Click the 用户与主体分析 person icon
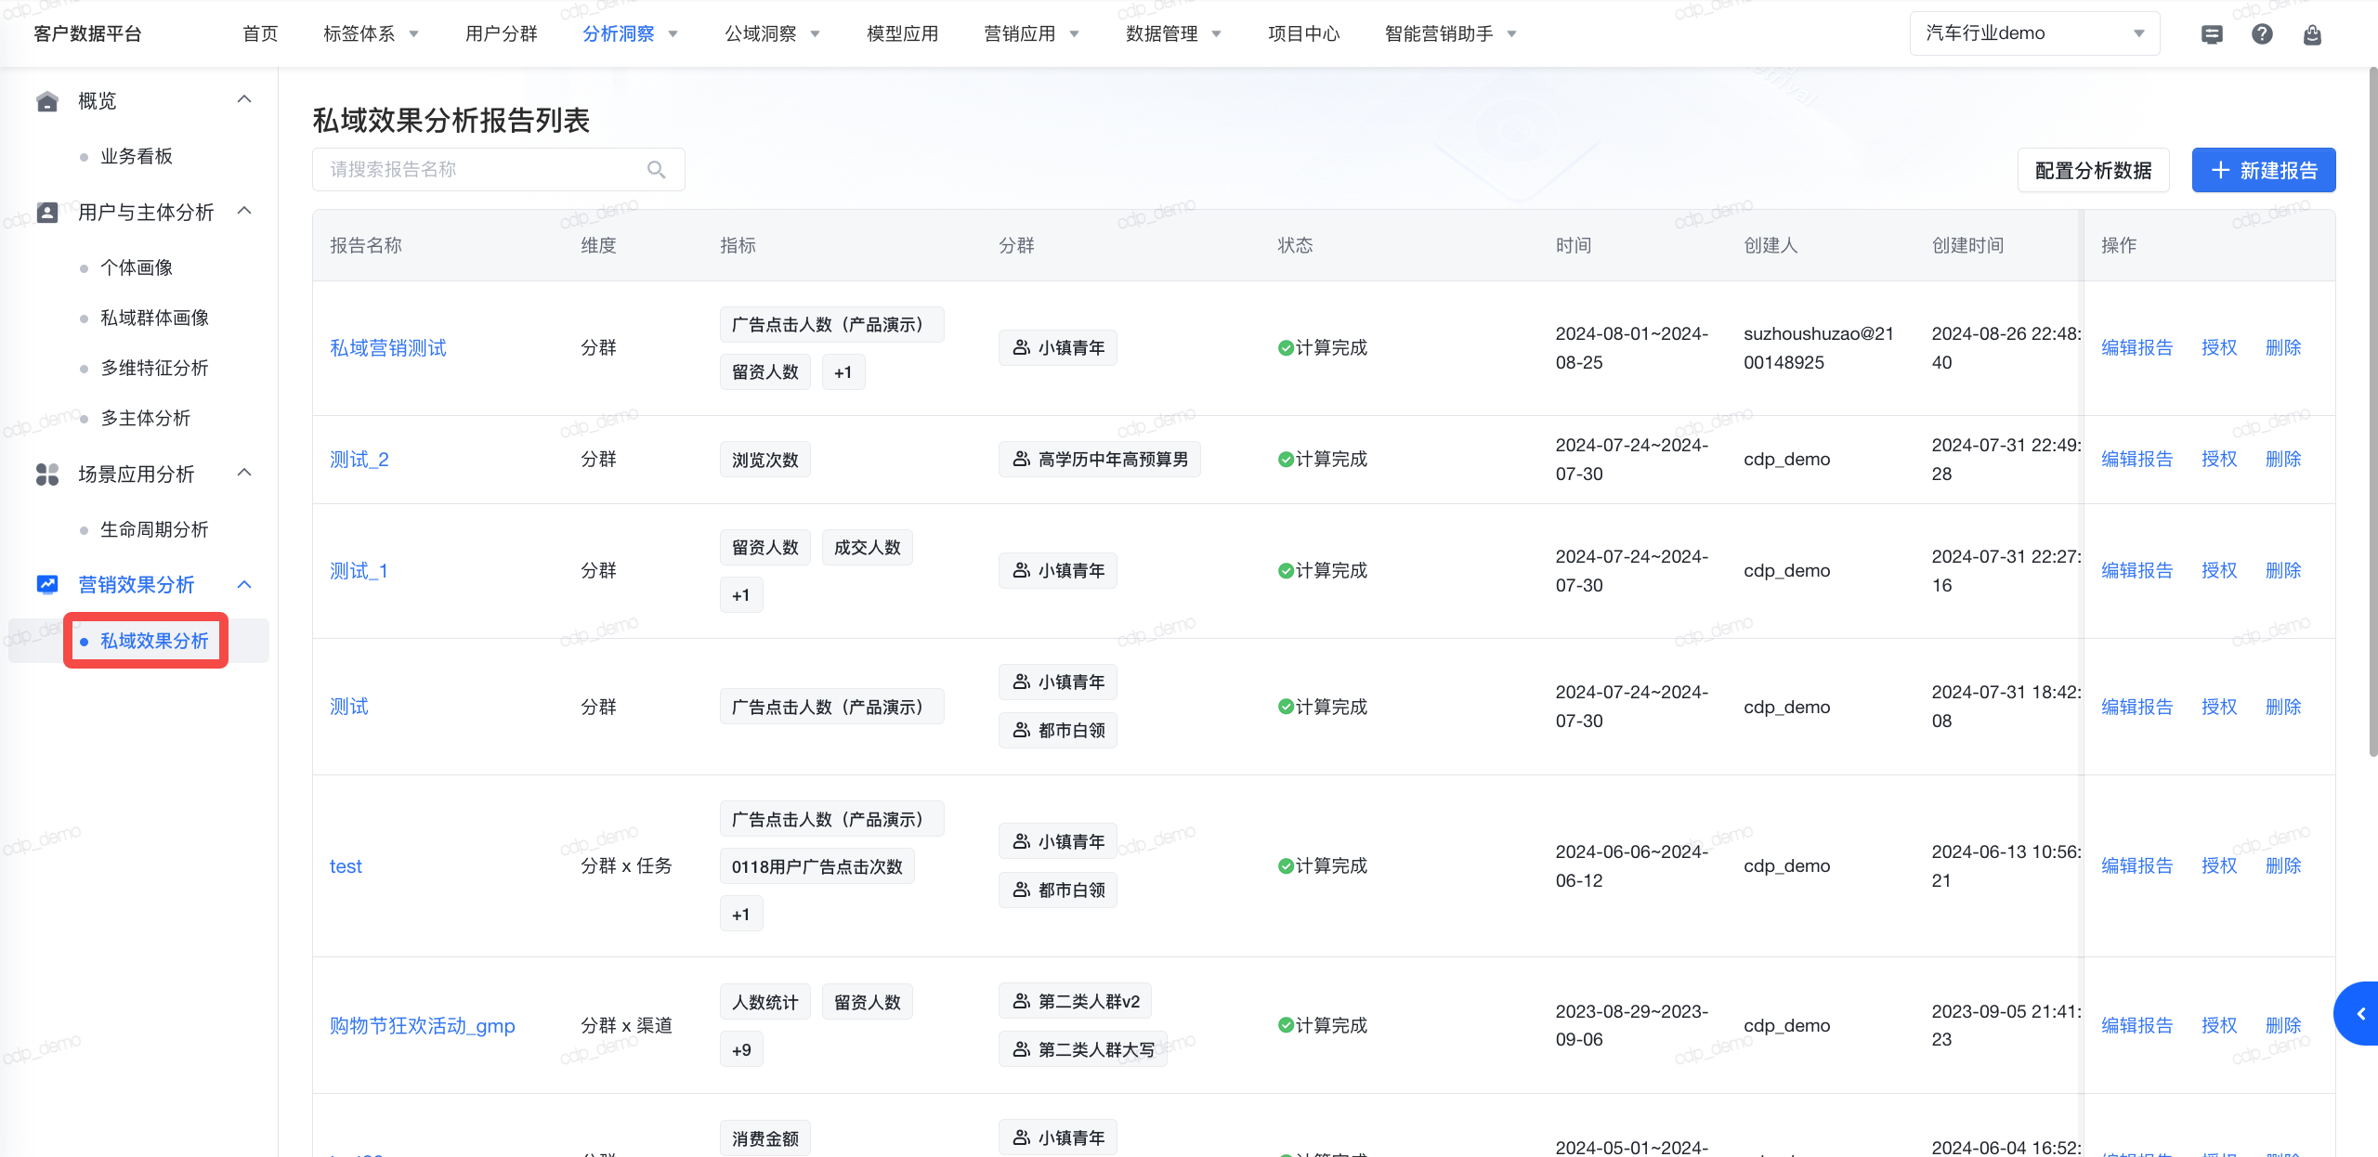Viewport: 2378px width, 1157px height. point(46,213)
